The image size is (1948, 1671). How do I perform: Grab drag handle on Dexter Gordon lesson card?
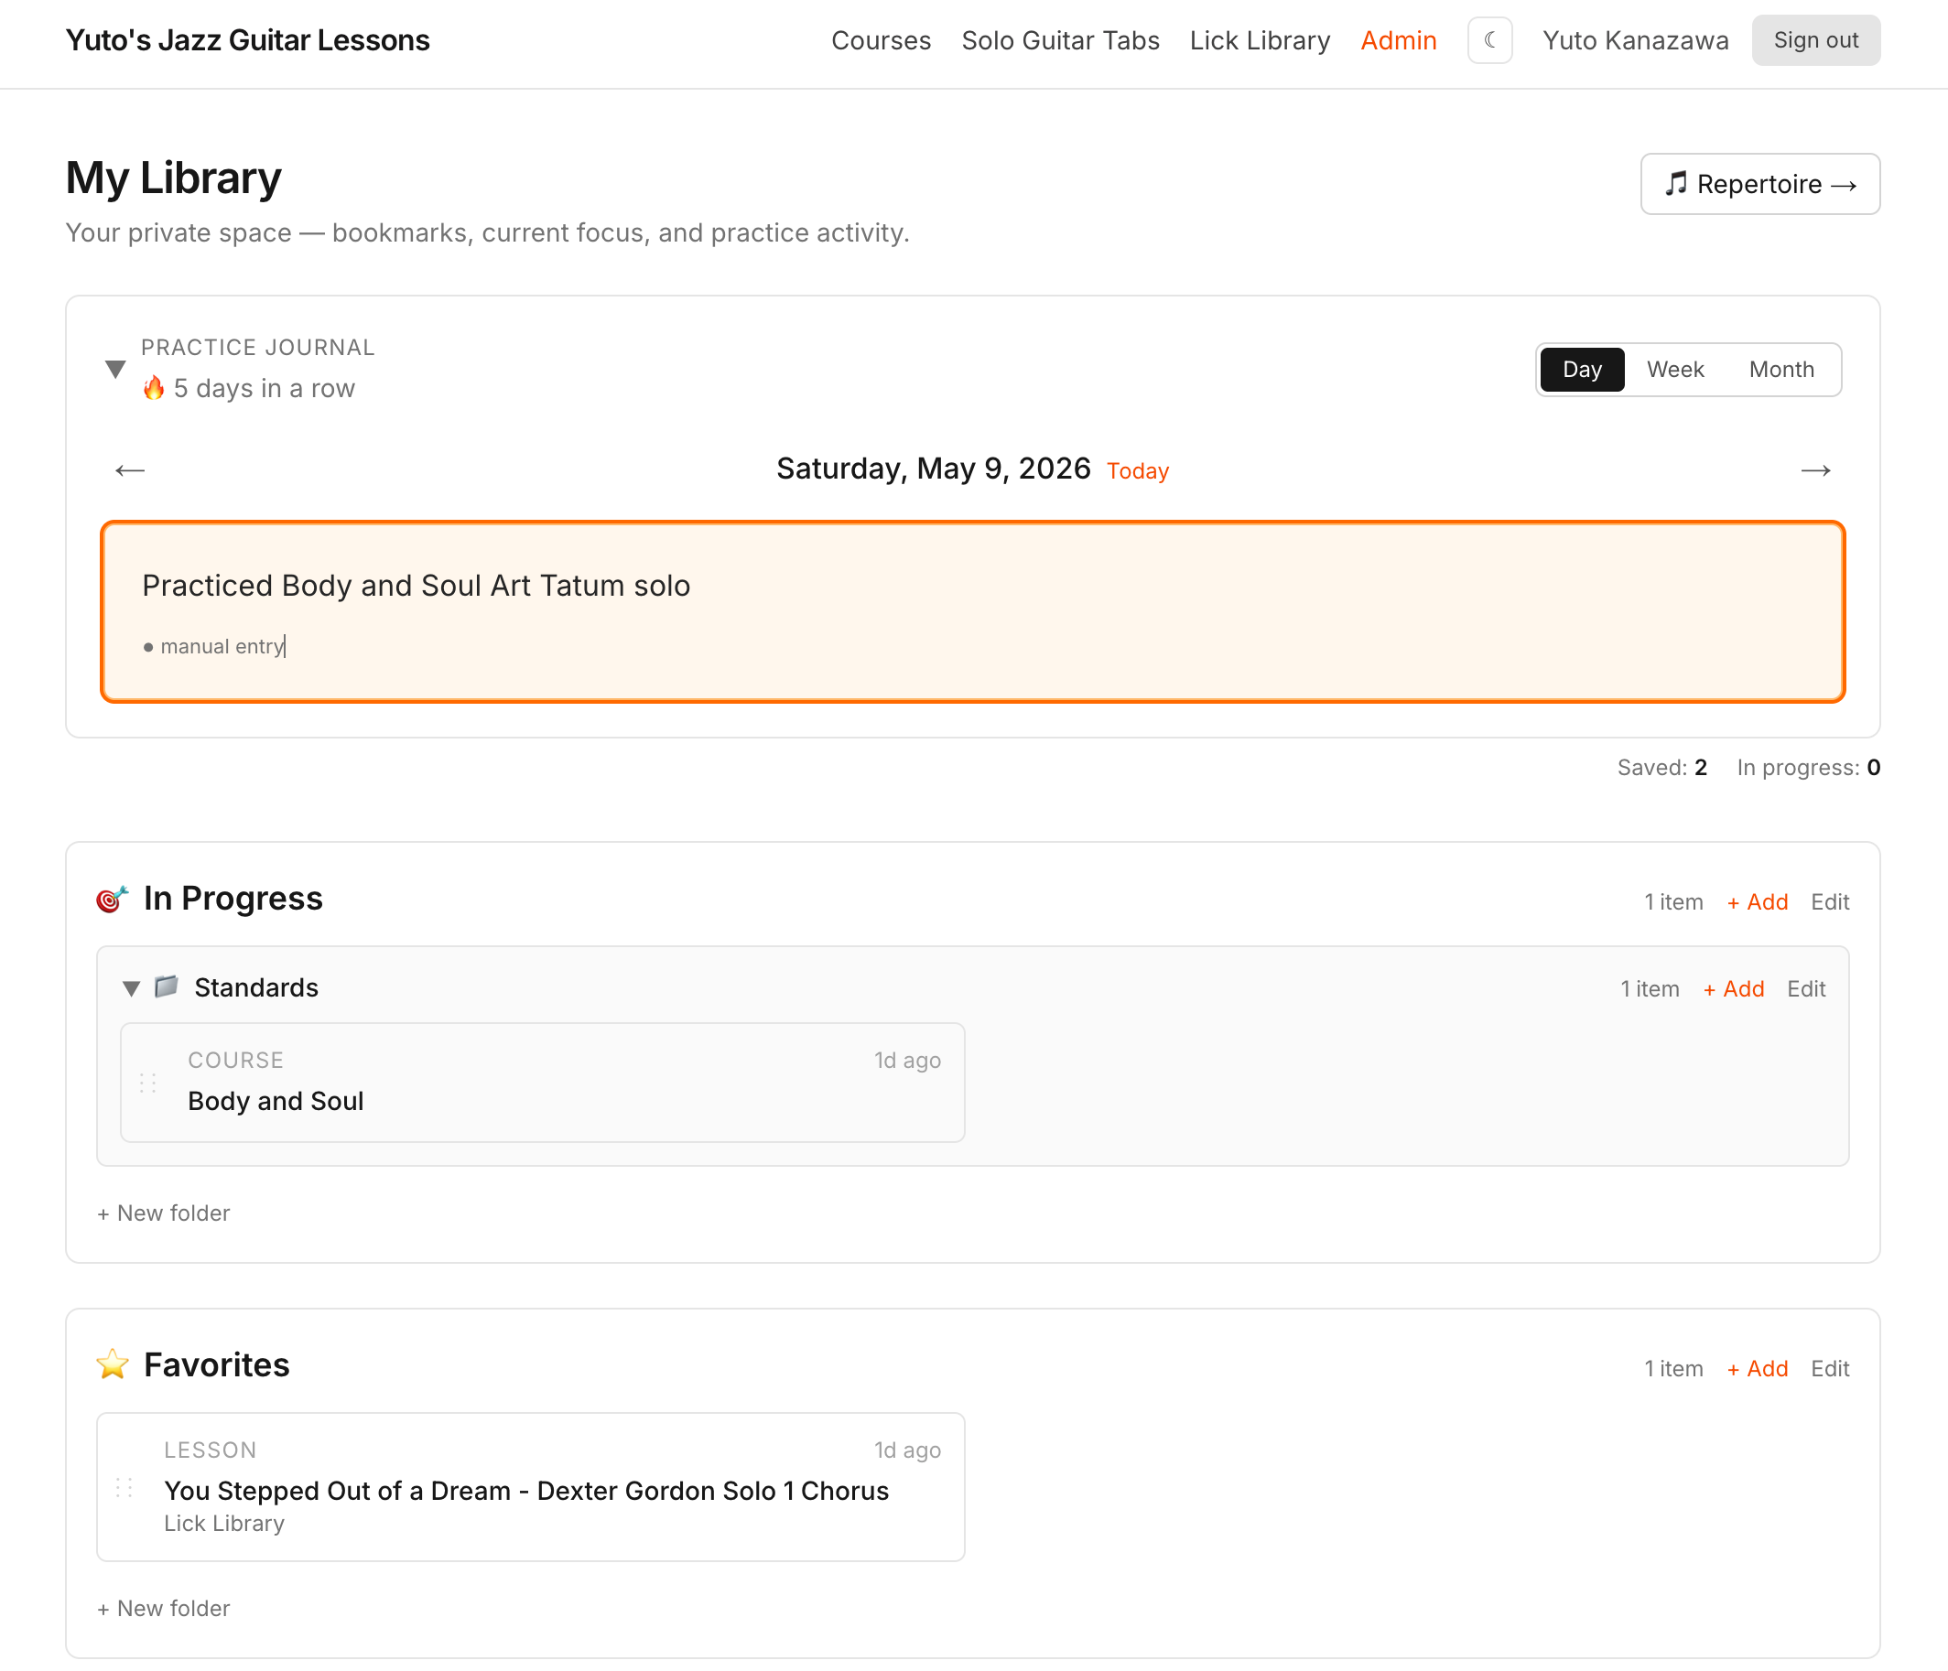pyautogui.click(x=124, y=1487)
